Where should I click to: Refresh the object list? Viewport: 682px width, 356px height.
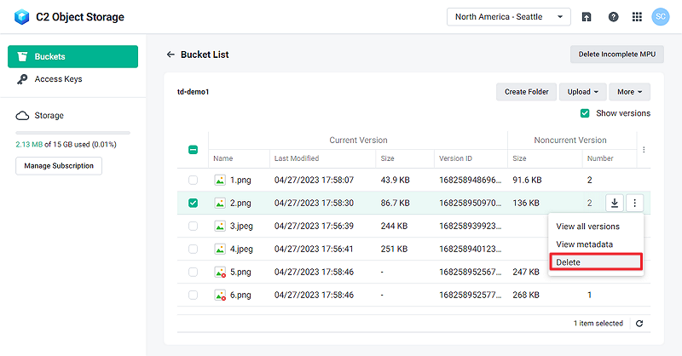[639, 324]
